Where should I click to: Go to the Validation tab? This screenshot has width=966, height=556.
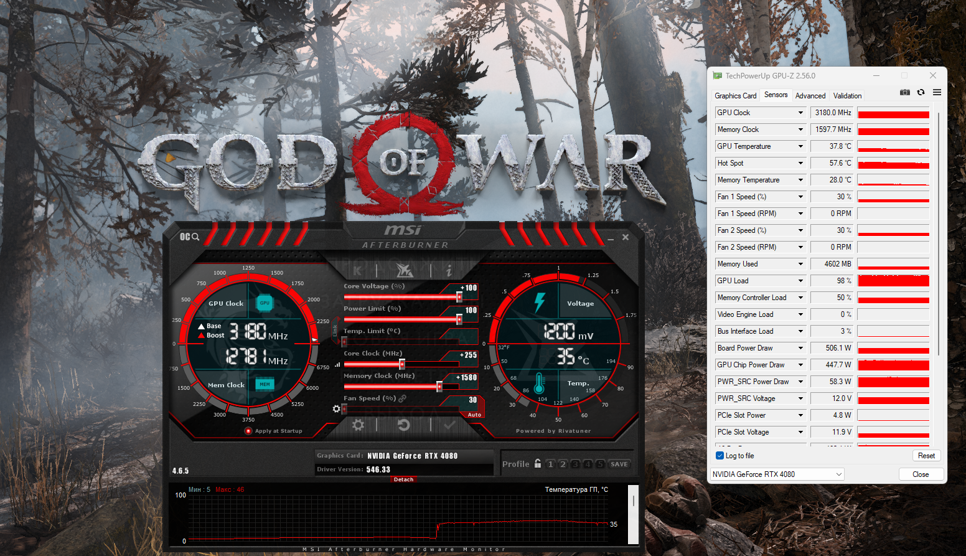[848, 96]
